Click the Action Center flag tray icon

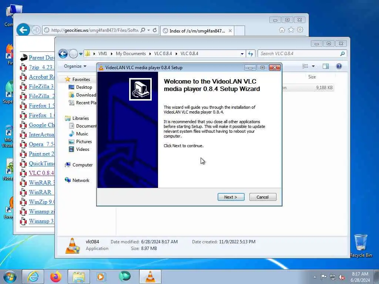[x=323, y=277]
